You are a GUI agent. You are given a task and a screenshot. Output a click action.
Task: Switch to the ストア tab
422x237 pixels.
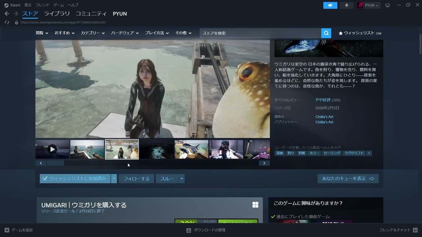click(30, 14)
